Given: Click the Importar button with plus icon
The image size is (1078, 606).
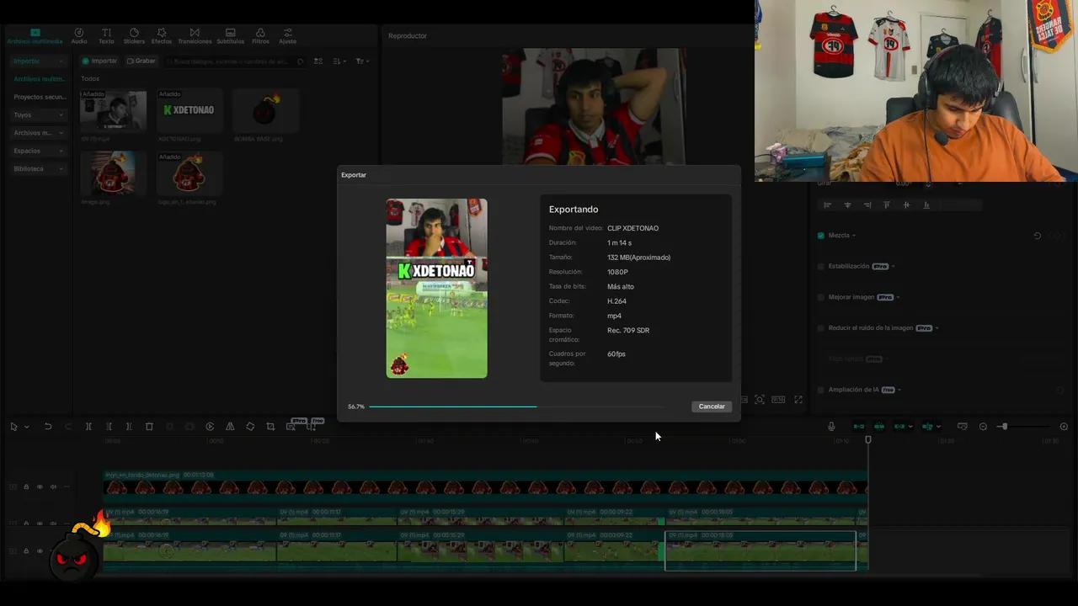Looking at the screenshot, I should click(99, 61).
